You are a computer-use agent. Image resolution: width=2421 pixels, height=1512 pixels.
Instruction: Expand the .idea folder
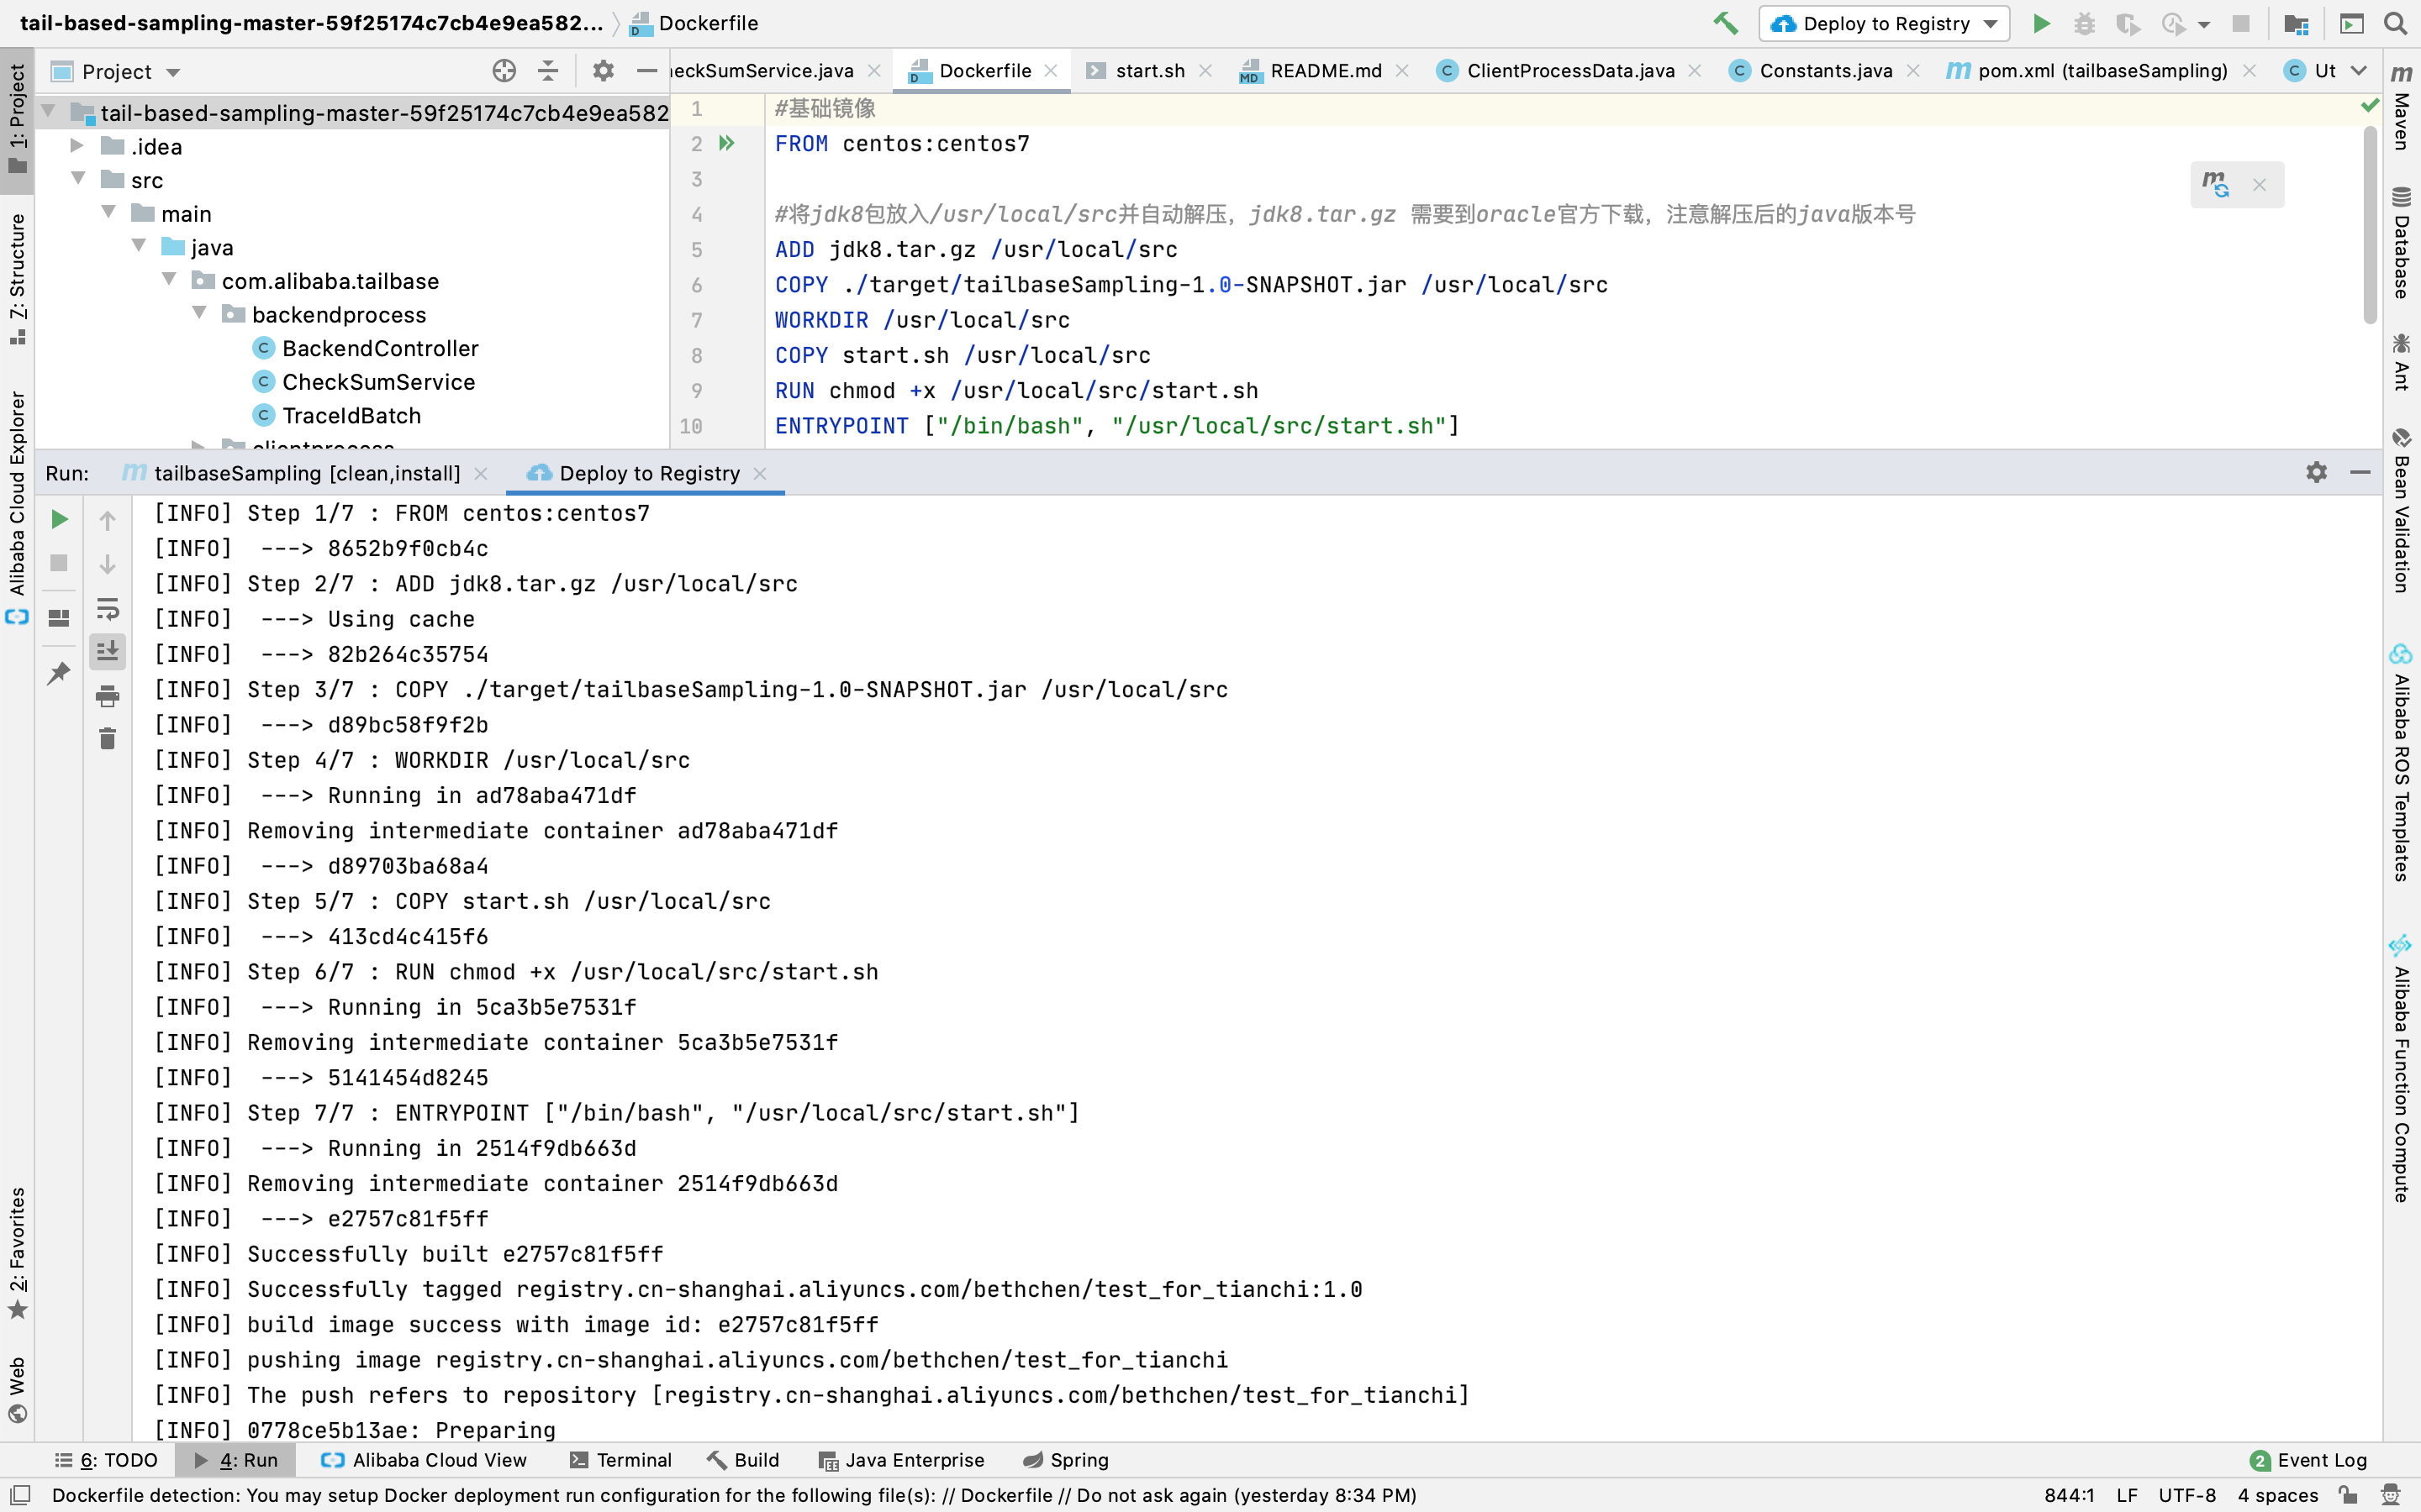pos(77,146)
